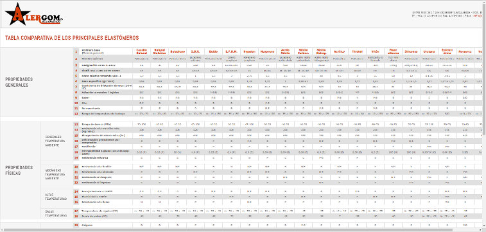This screenshot has width=486, height=232.
Task: Select the Vitón column header
Action: [374, 51]
